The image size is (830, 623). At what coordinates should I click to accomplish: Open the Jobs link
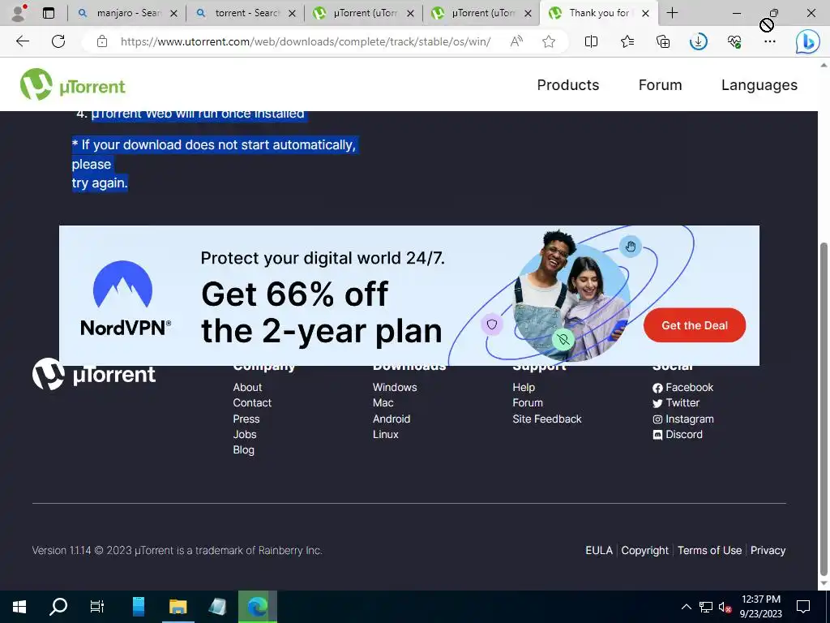[x=245, y=435]
